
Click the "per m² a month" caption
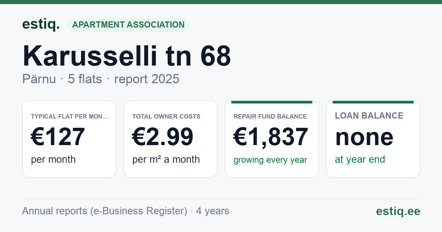tap(166, 159)
